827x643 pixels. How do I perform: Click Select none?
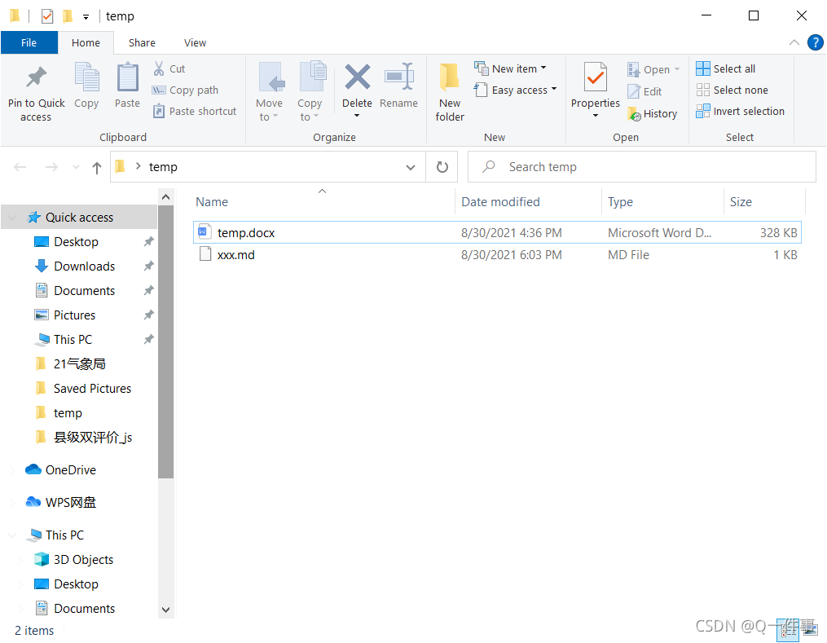click(x=732, y=90)
